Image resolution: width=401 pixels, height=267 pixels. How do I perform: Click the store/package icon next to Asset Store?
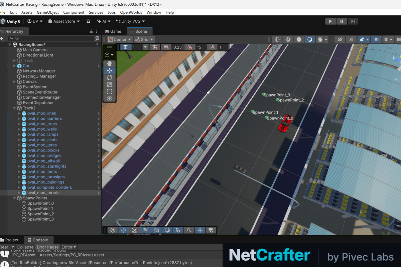[89, 21]
